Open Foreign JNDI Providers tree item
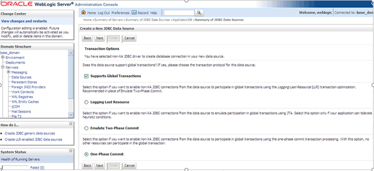374x171 pixels. 28,87
